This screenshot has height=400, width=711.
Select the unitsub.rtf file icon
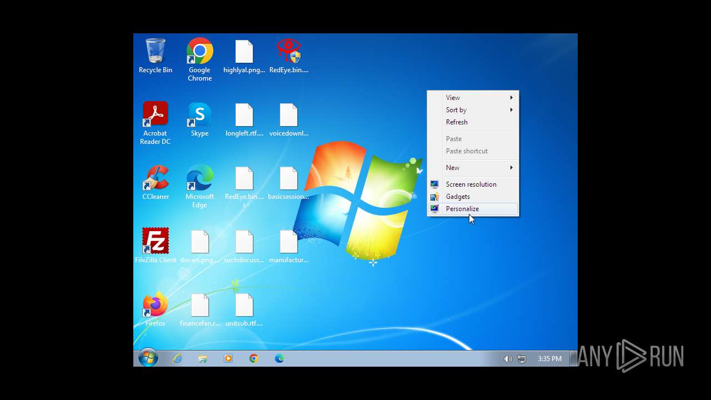244,309
